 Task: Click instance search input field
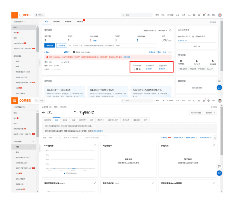[x=113, y=46]
